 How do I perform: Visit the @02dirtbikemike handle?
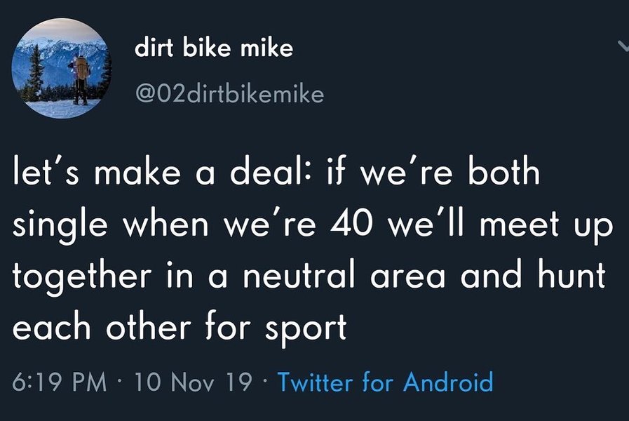click(228, 93)
